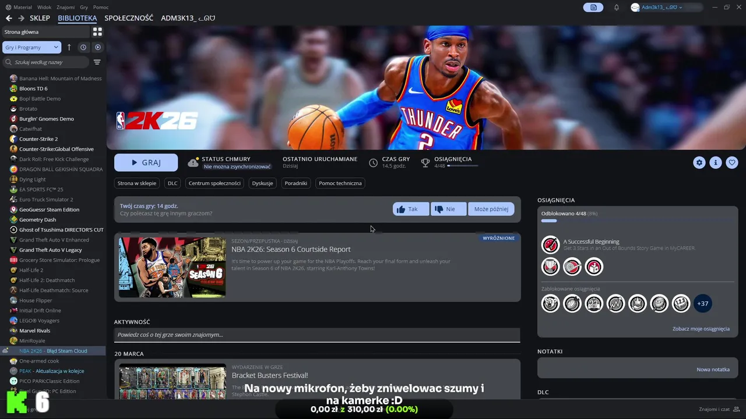This screenshot has width=746, height=419.
Task: Go forward with the right arrow
Action: (x=21, y=18)
